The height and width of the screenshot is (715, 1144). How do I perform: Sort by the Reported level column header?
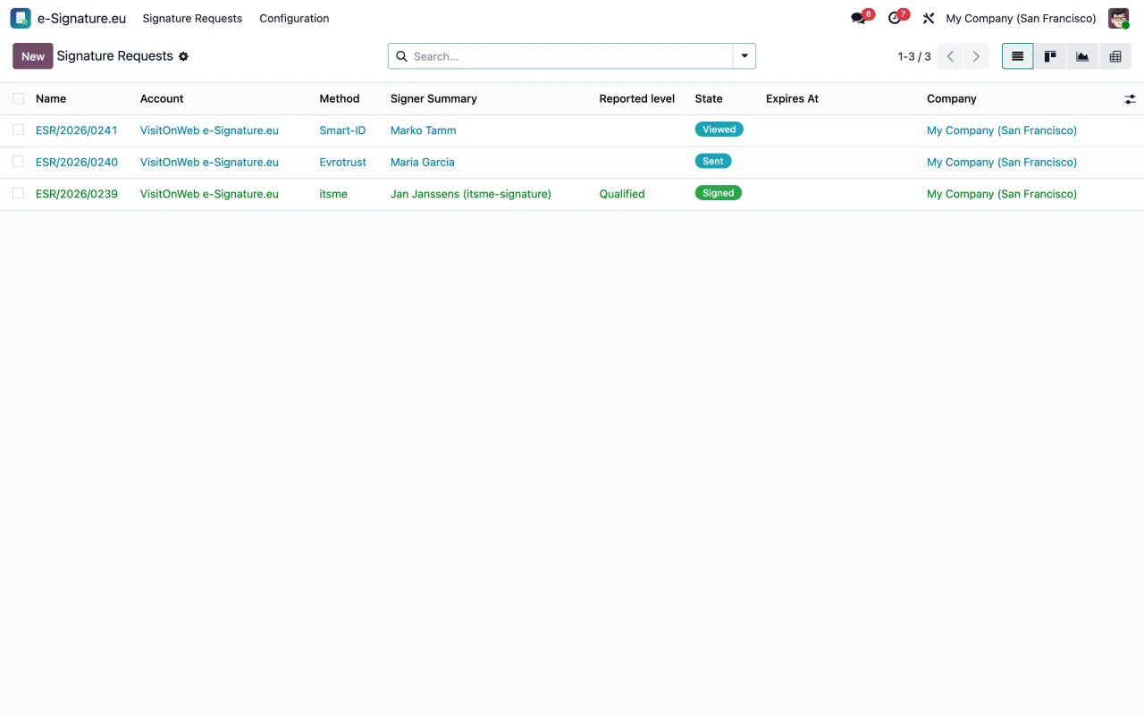coord(637,98)
